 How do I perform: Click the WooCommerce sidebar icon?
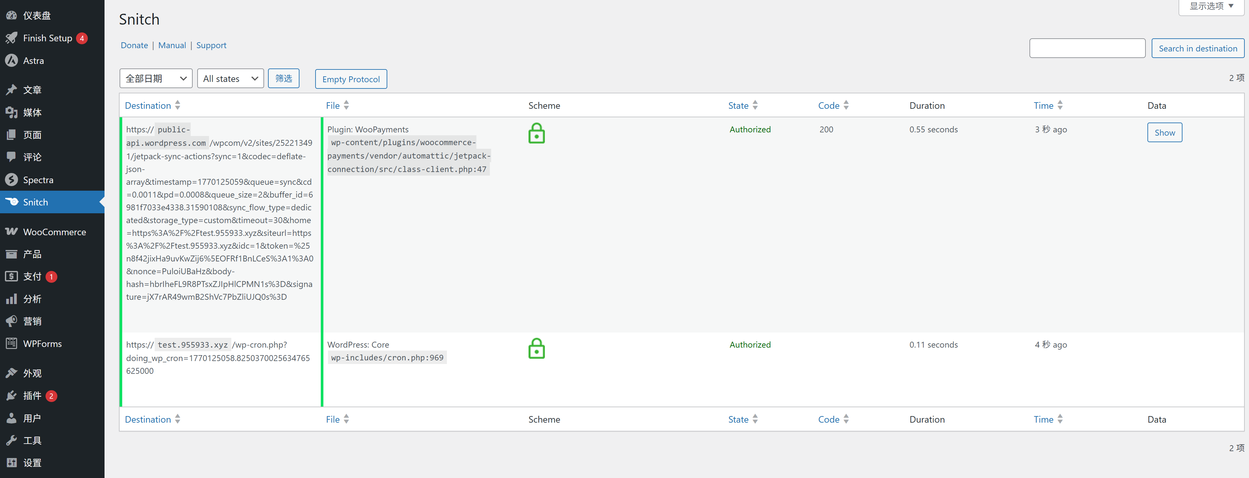(11, 232)
